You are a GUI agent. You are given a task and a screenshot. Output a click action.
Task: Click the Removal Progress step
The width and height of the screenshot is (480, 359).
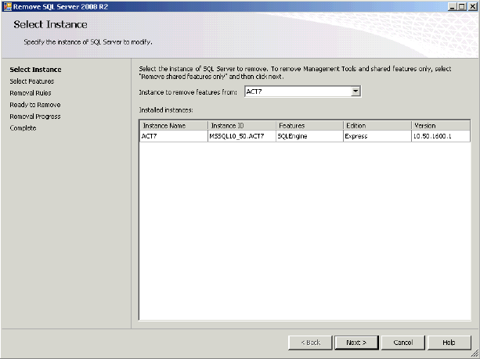coord(35,117)
